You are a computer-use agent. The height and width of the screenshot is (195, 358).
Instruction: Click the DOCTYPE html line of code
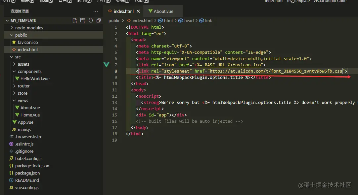(145, 27)
